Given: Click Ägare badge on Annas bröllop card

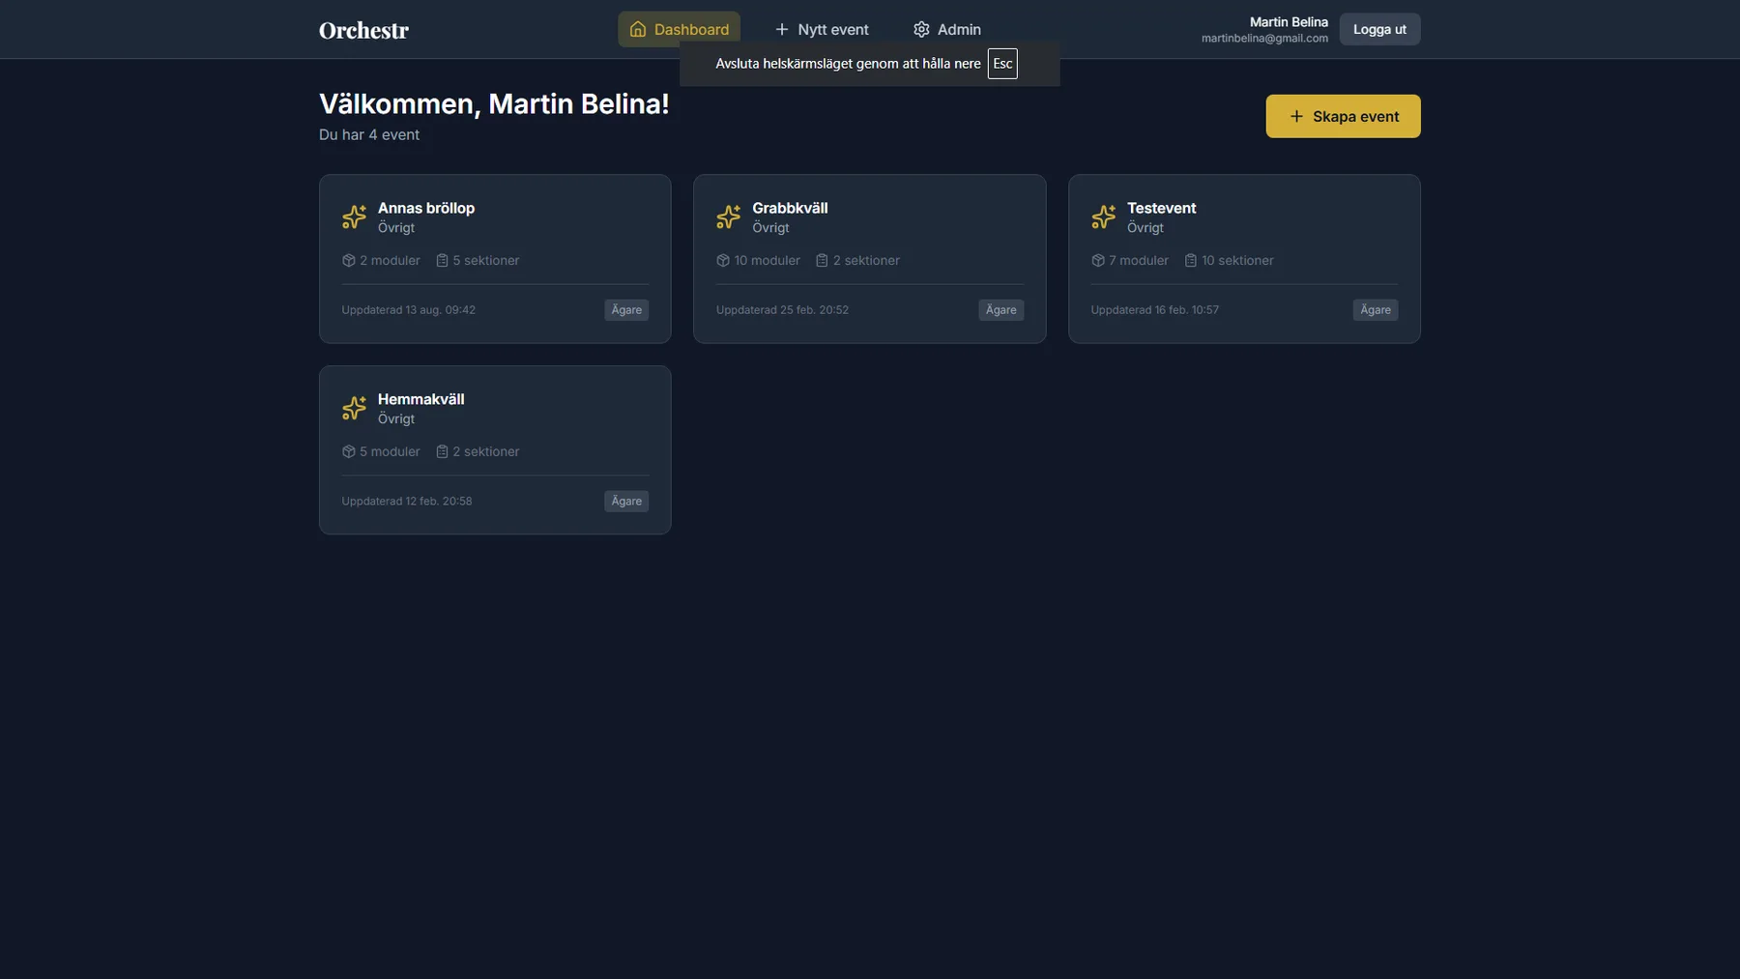Looking at the screenshot, I should point(626,310).
